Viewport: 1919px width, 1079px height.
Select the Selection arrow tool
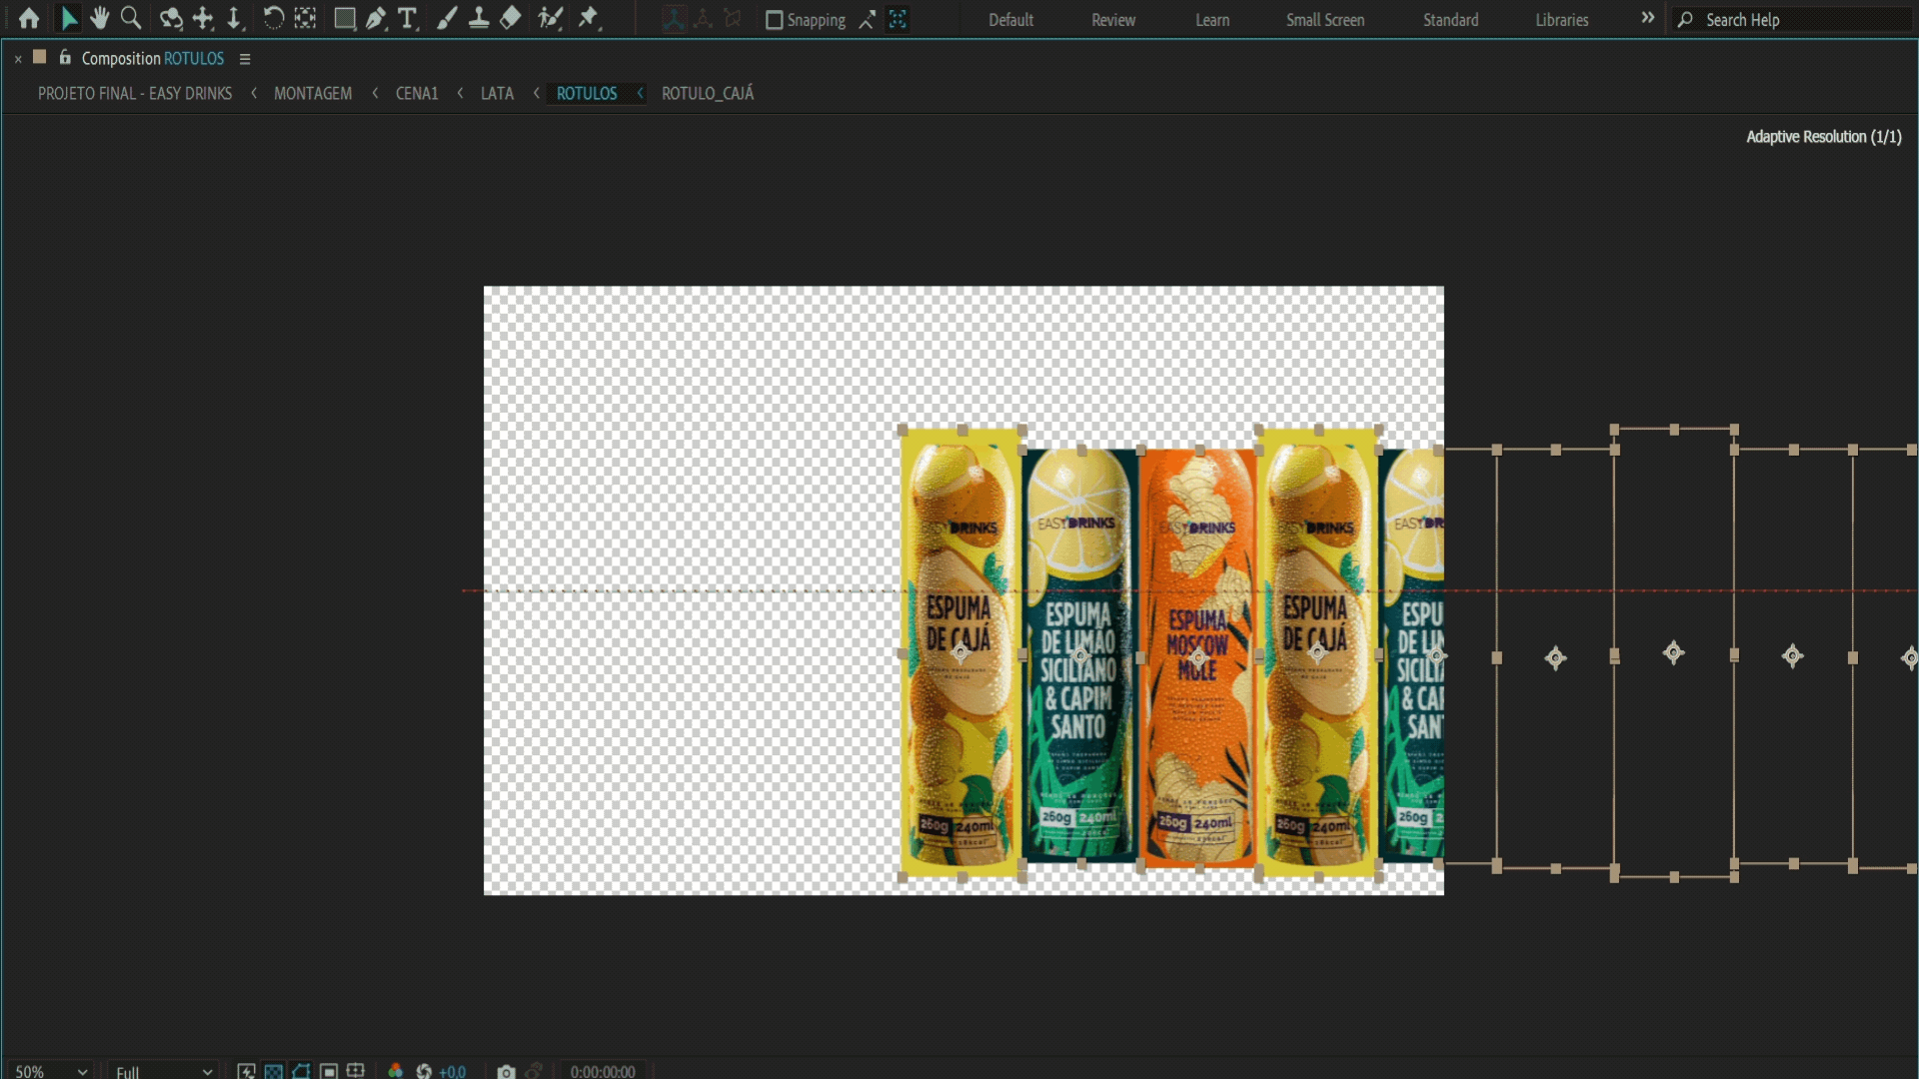tap(69, 19)
